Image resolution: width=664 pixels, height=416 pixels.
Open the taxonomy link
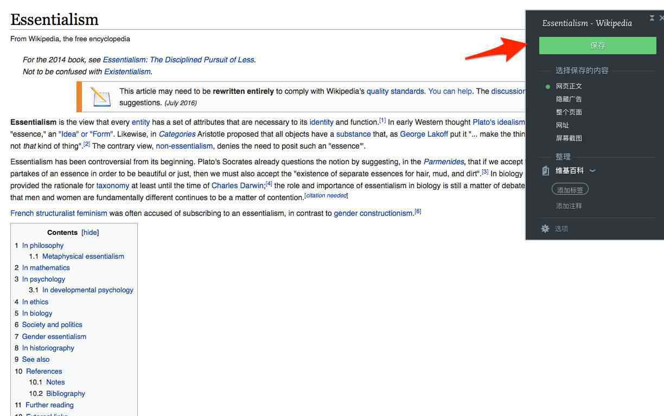(x=113, y=185)
